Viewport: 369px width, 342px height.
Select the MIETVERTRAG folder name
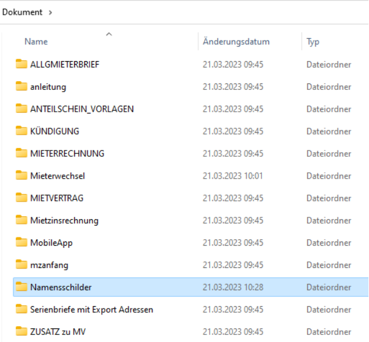[x=56, y=198]
